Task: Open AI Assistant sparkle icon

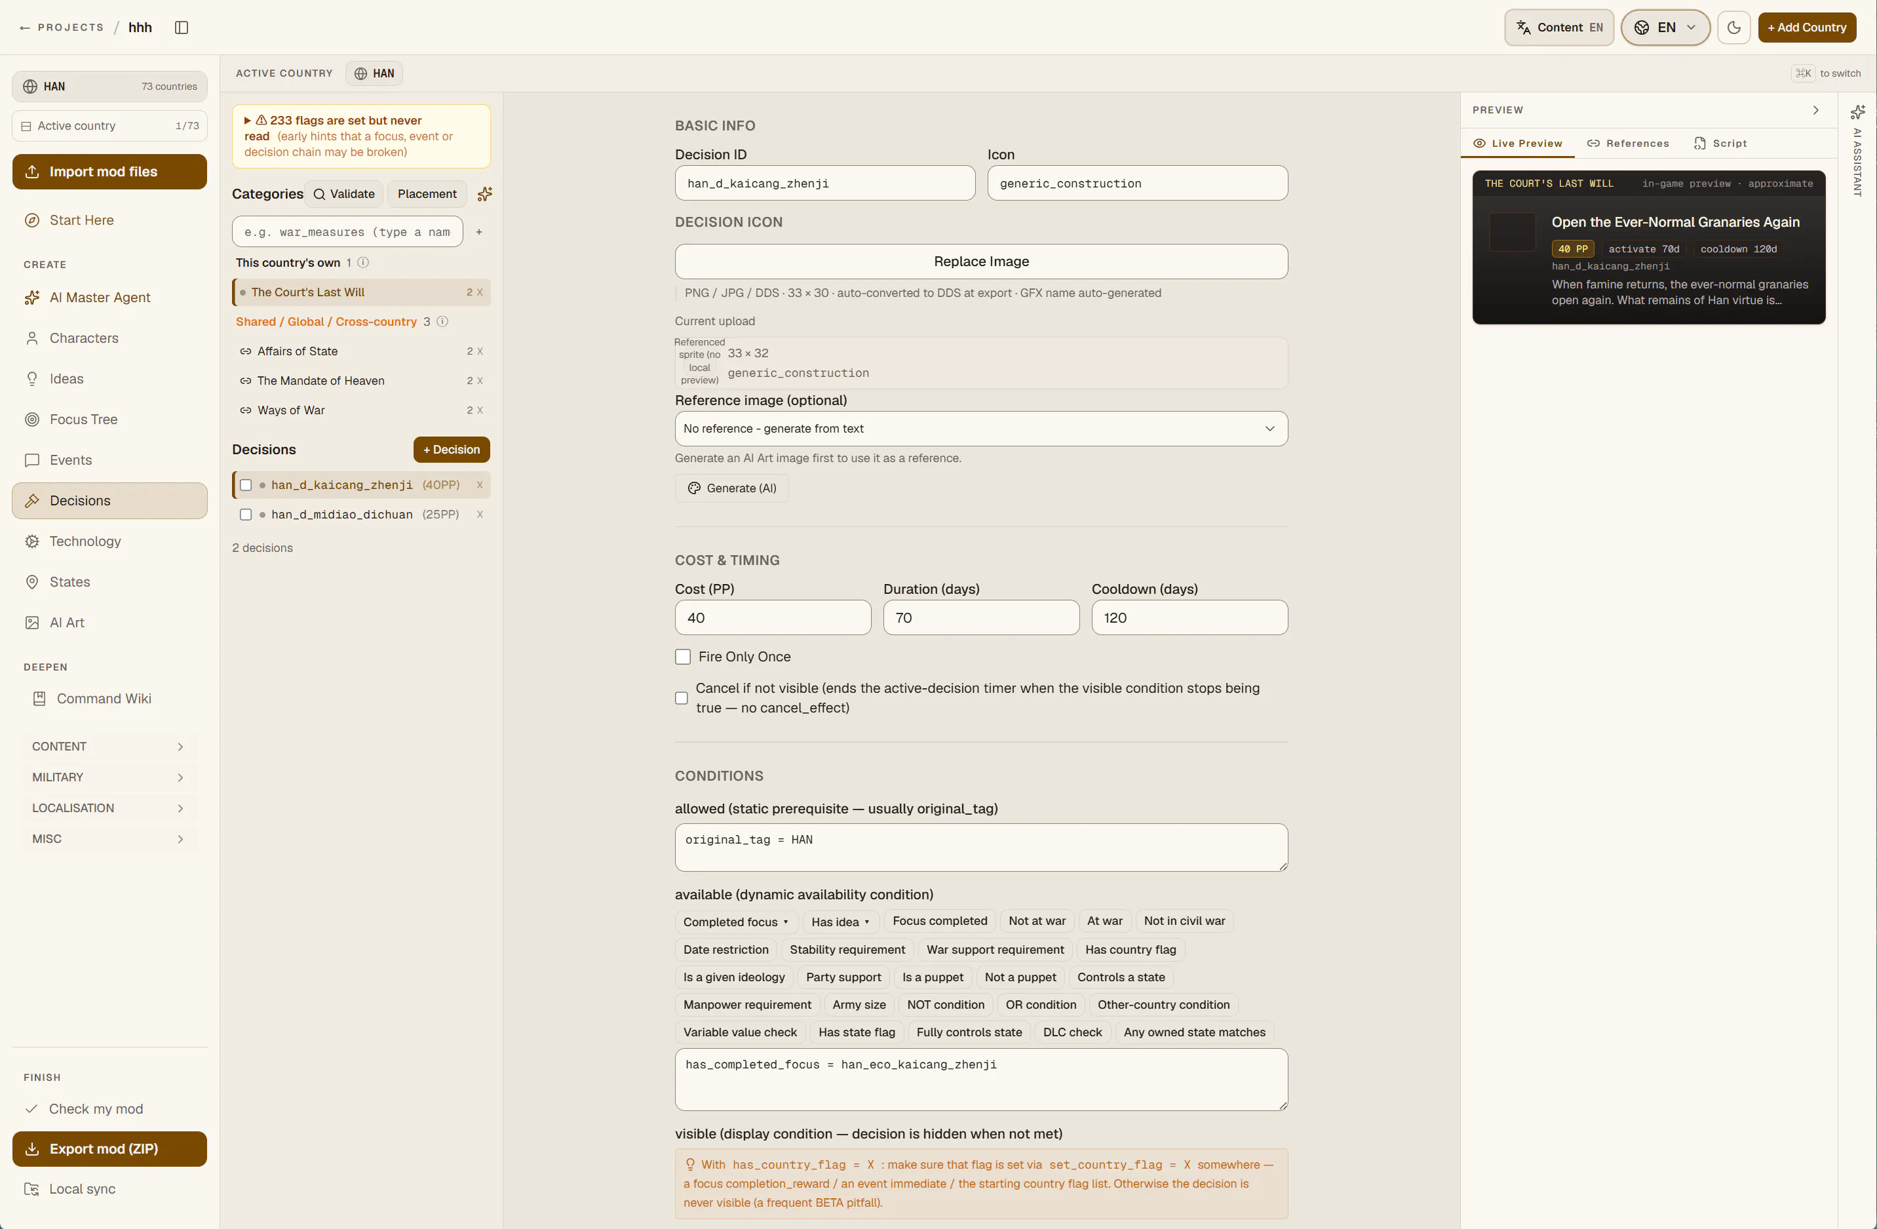Action: click(x=1857, y=112)
